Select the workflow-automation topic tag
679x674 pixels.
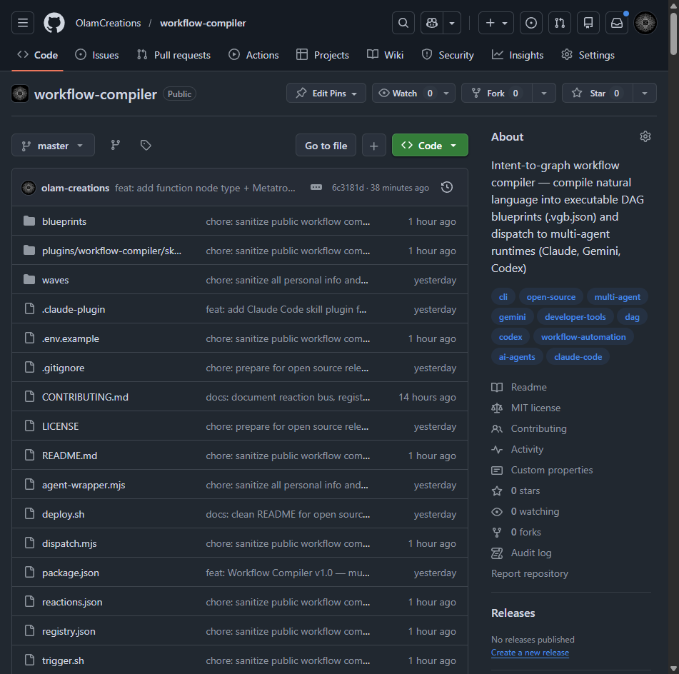pos(583,336)
